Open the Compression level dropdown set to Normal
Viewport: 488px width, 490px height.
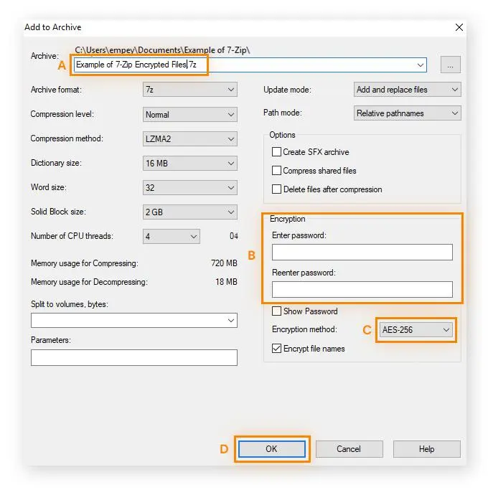tap(189, 114)
